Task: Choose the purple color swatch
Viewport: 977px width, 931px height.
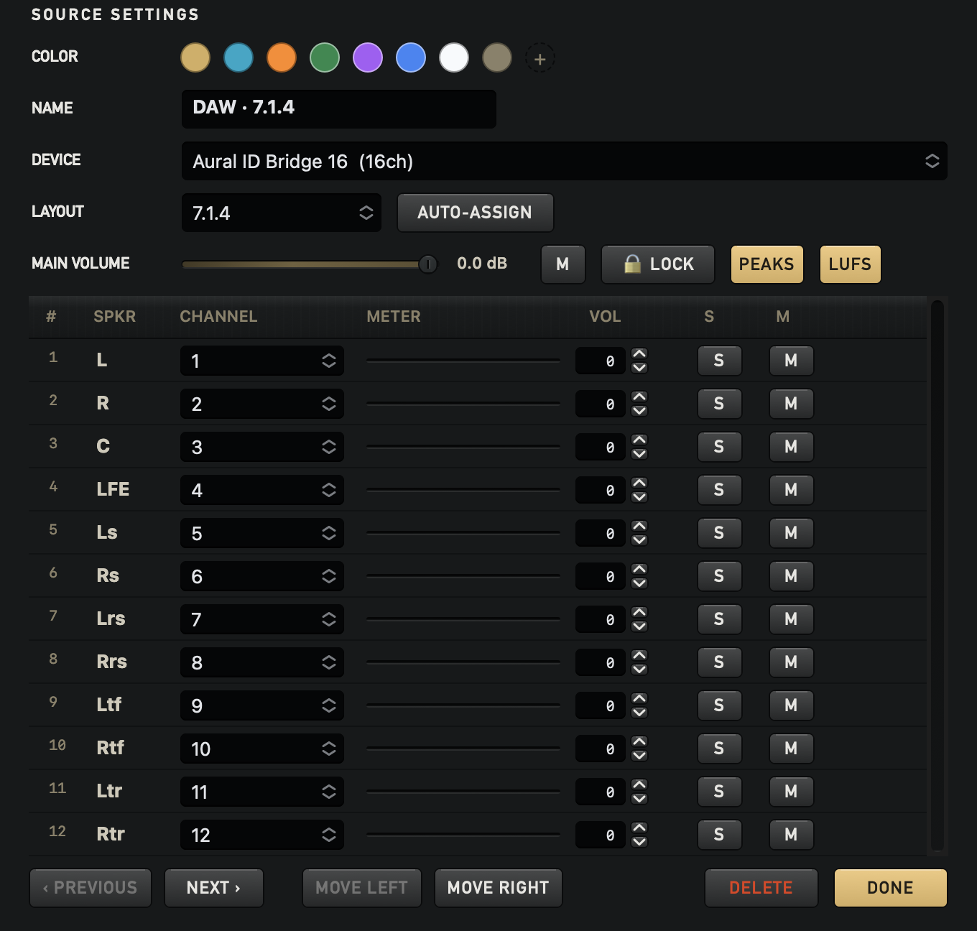Action: click(368, 58)
